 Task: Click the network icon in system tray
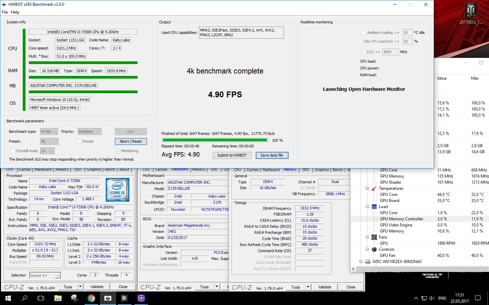point(424,298)
